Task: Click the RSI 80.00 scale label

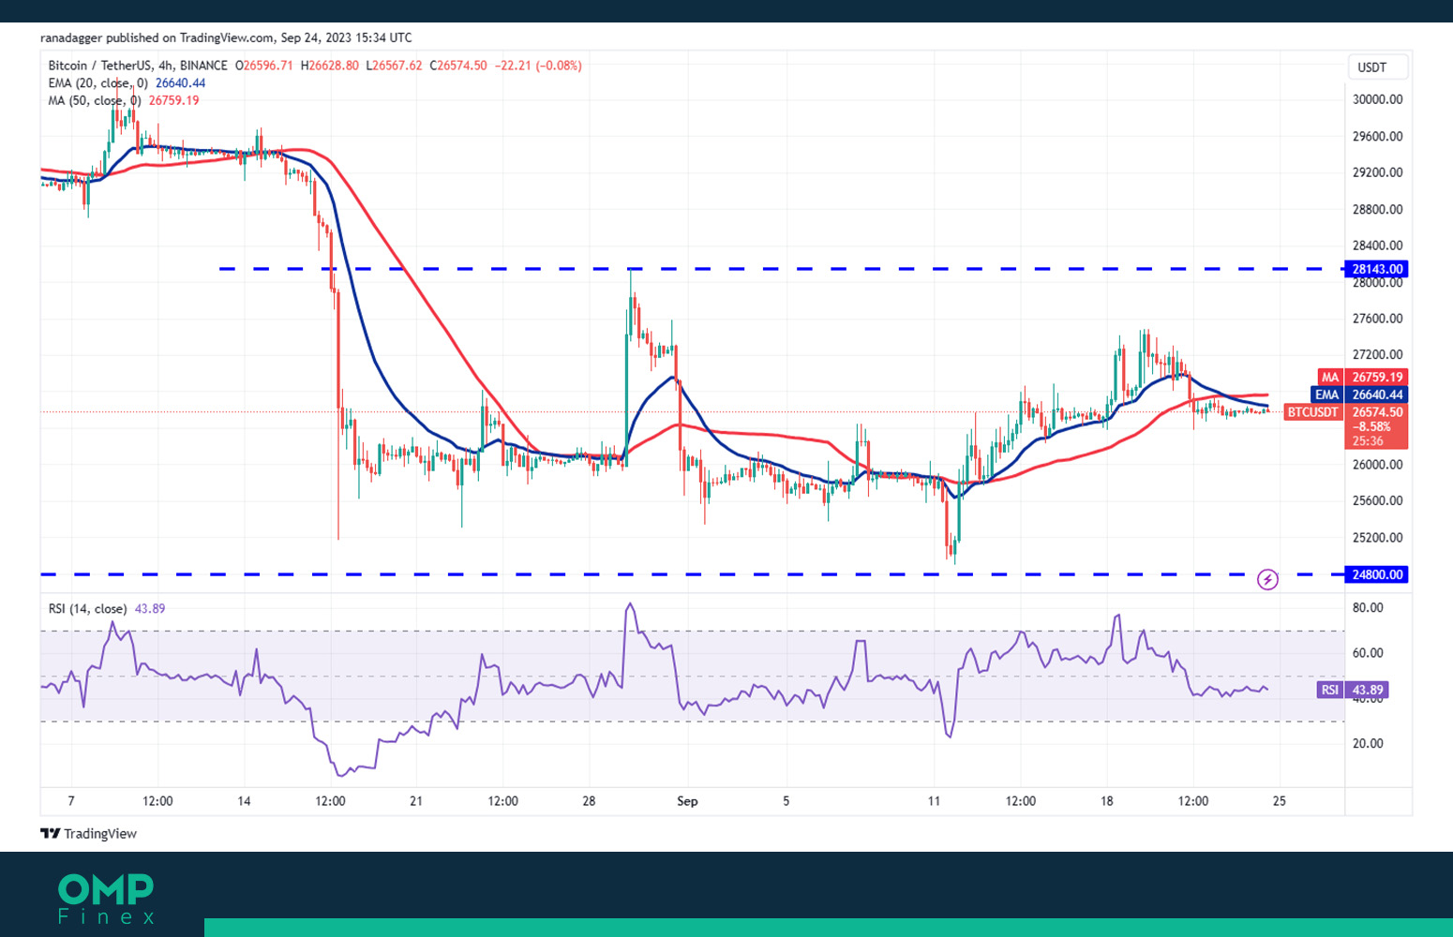Action: point(1368,607)
